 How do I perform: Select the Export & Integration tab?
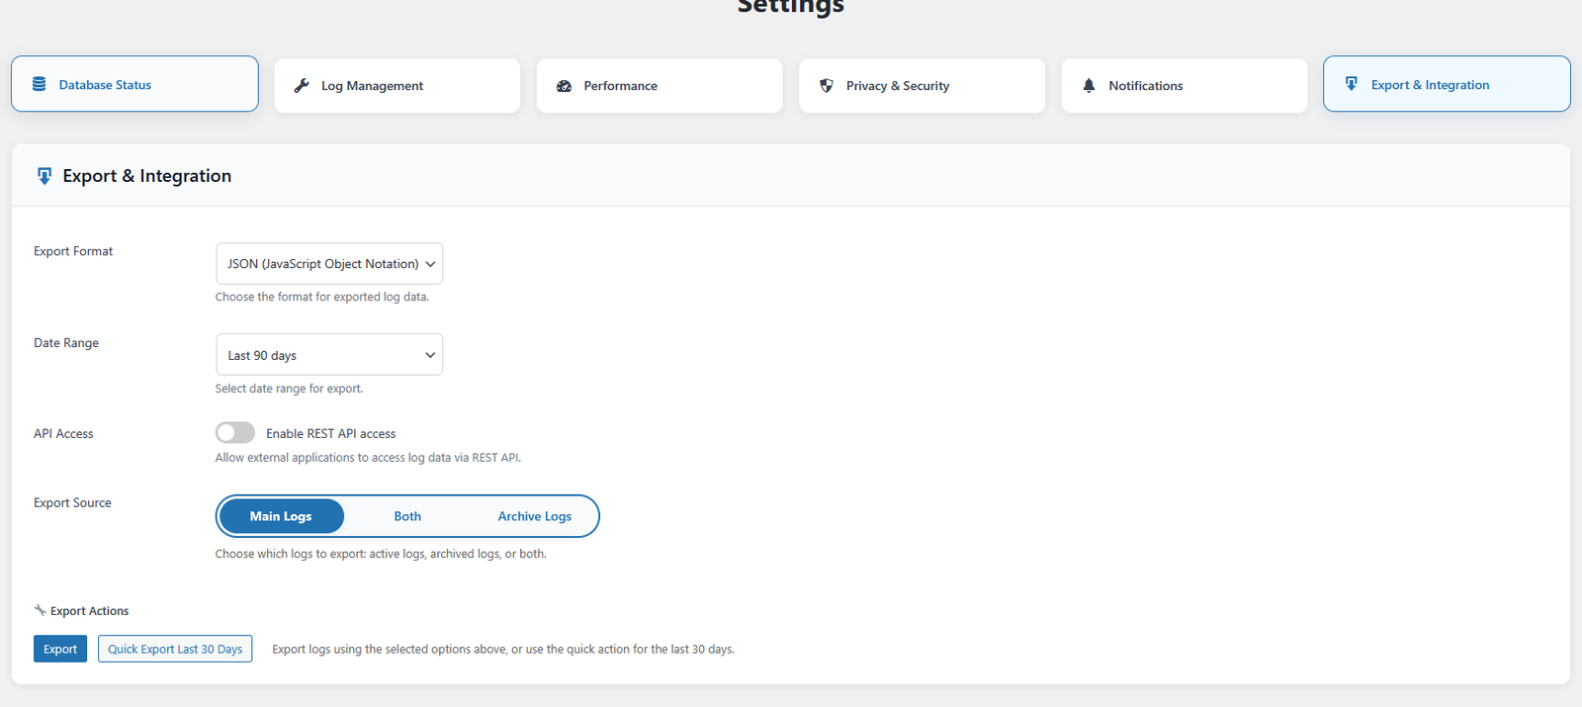click(1447, 84)
